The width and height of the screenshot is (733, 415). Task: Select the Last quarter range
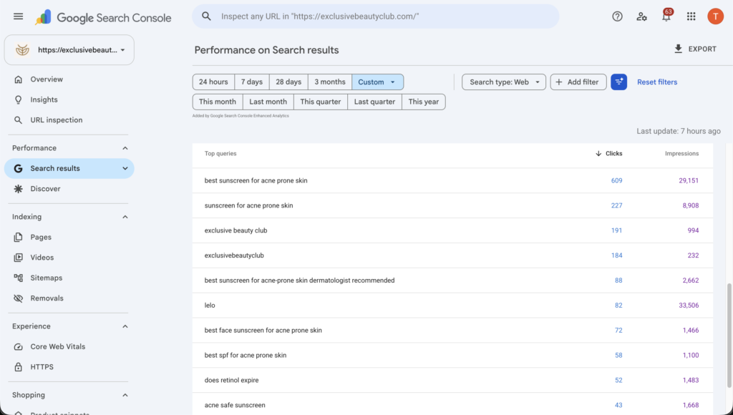click(x=374, y=102)
